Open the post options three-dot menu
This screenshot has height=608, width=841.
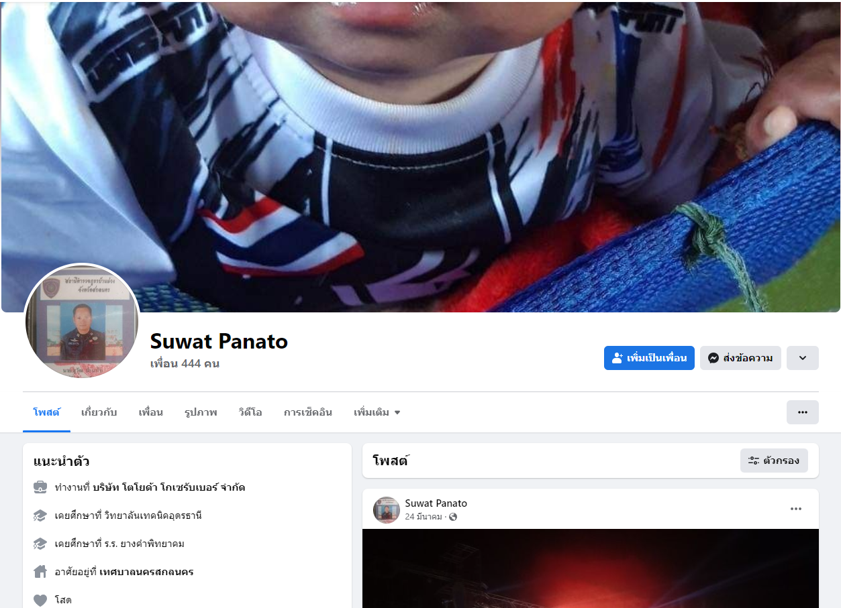point(796,509)
